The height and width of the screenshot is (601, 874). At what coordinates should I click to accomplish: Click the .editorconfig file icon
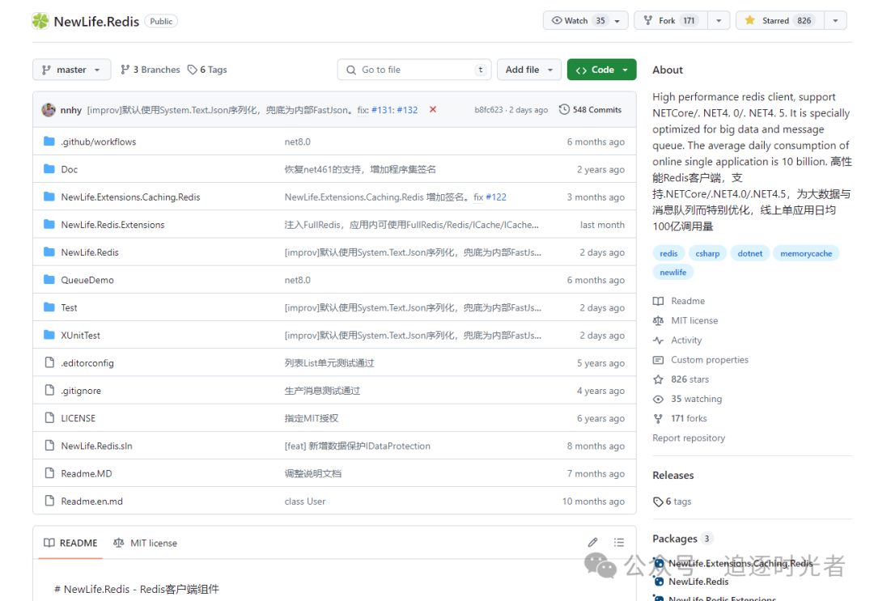pyautogui.click(x=49, y=362)
